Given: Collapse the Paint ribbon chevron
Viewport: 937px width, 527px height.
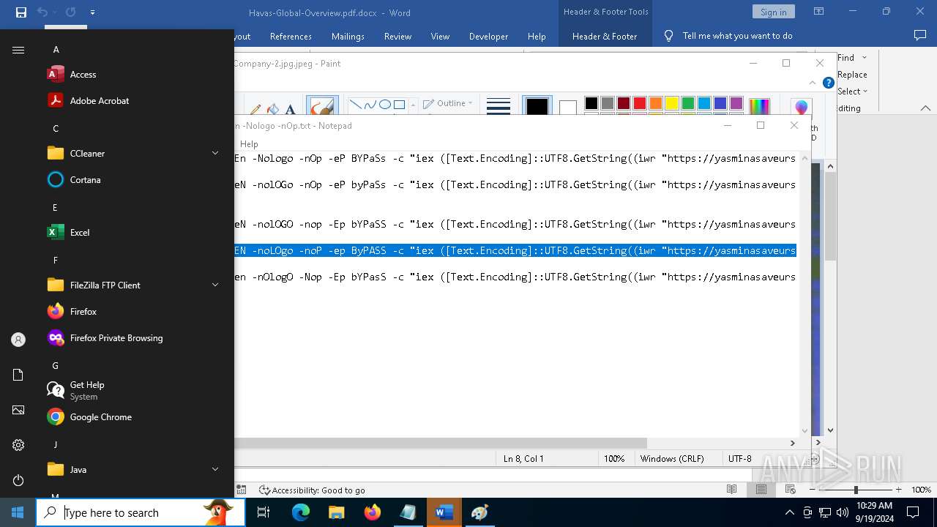Looking at the screenshot, I should point(812,83).
